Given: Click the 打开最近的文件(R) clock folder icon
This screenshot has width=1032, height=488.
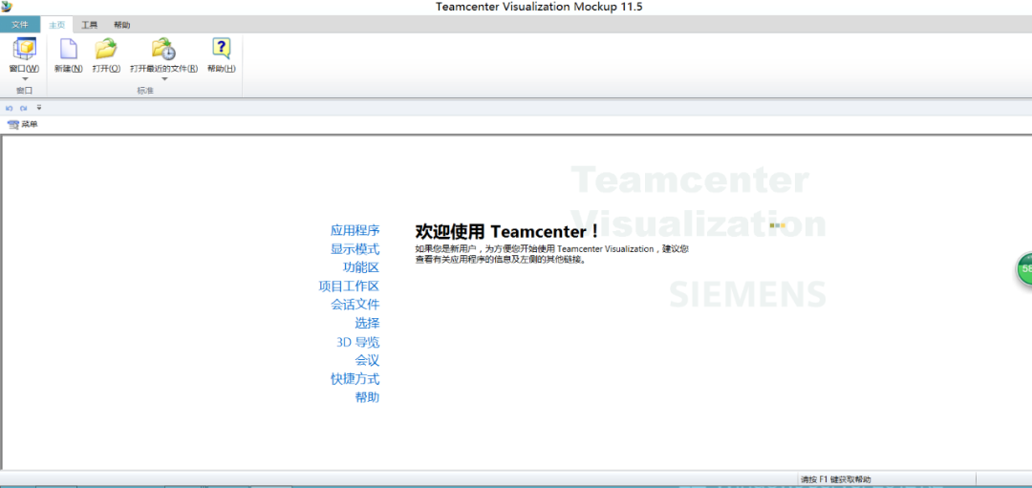Looking at the screenshot, I should [x=164, y=49].
